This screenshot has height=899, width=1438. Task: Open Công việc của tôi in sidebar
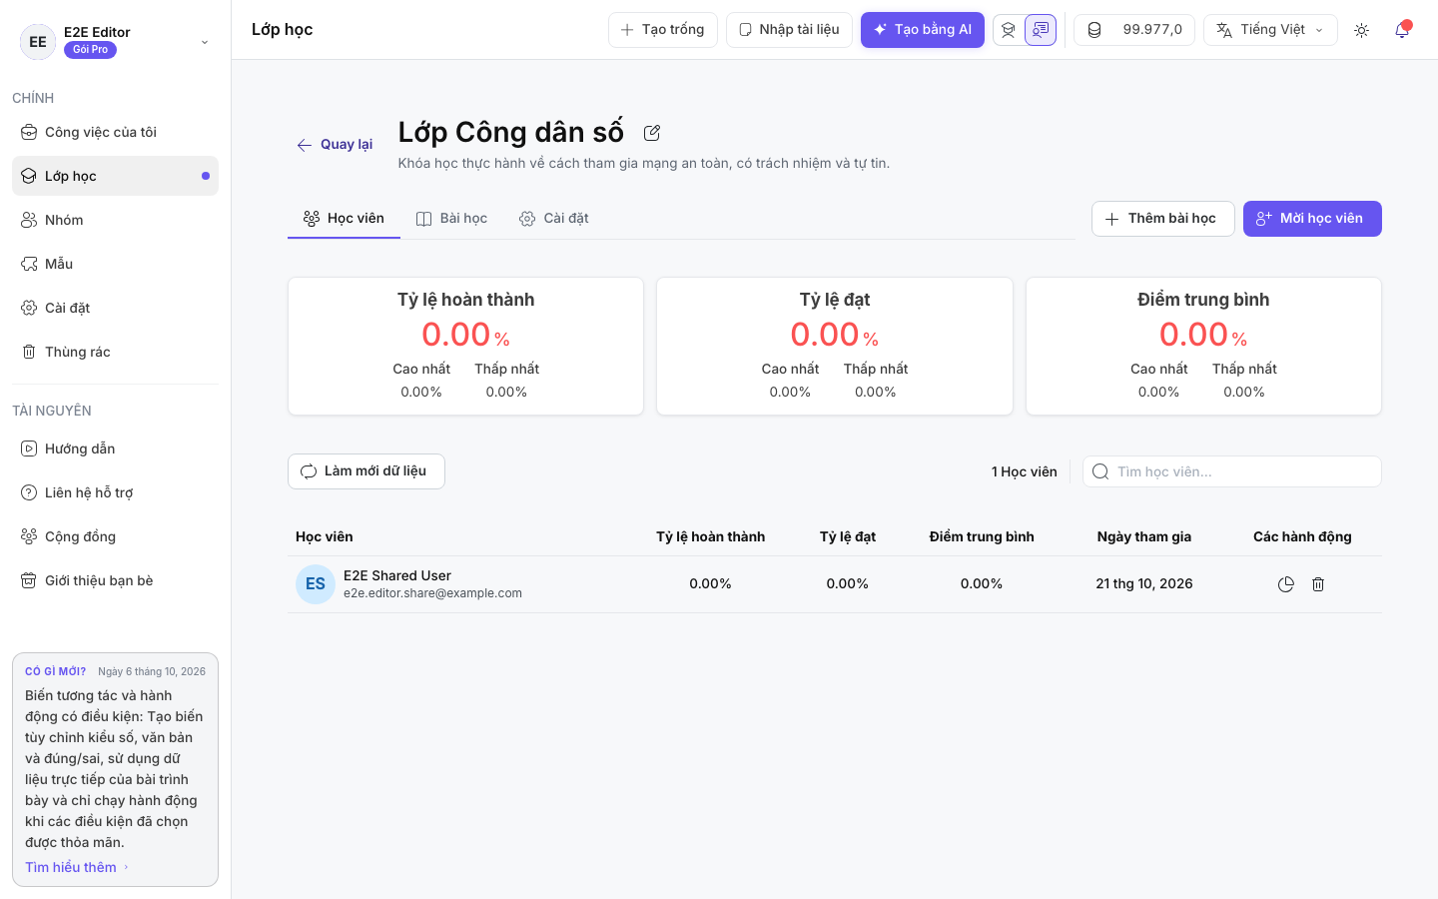115,132
